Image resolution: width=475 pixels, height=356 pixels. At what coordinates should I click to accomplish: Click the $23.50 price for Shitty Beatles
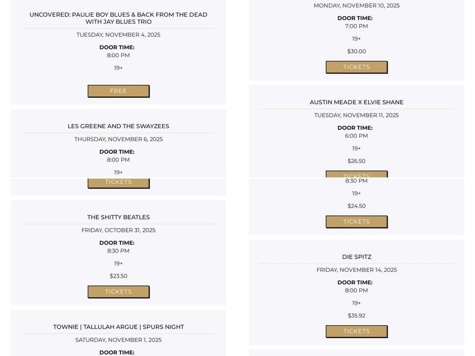(x=118, y=276)
